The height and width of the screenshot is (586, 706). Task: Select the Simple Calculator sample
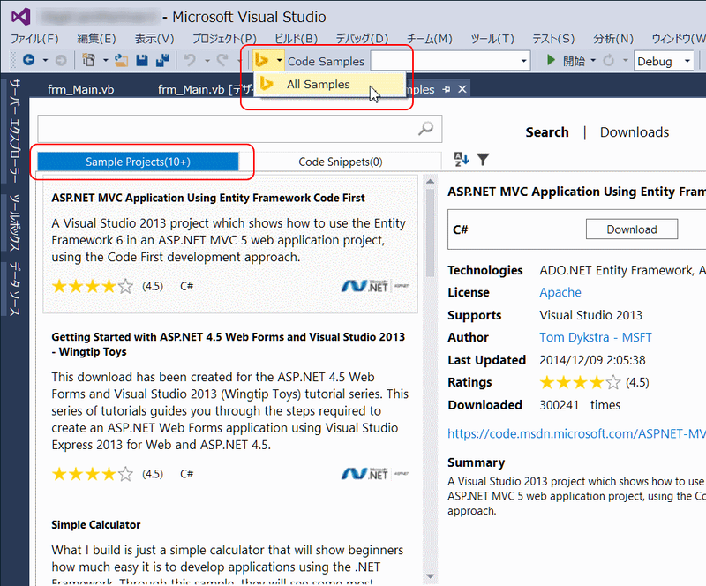(x=96, y=525)
